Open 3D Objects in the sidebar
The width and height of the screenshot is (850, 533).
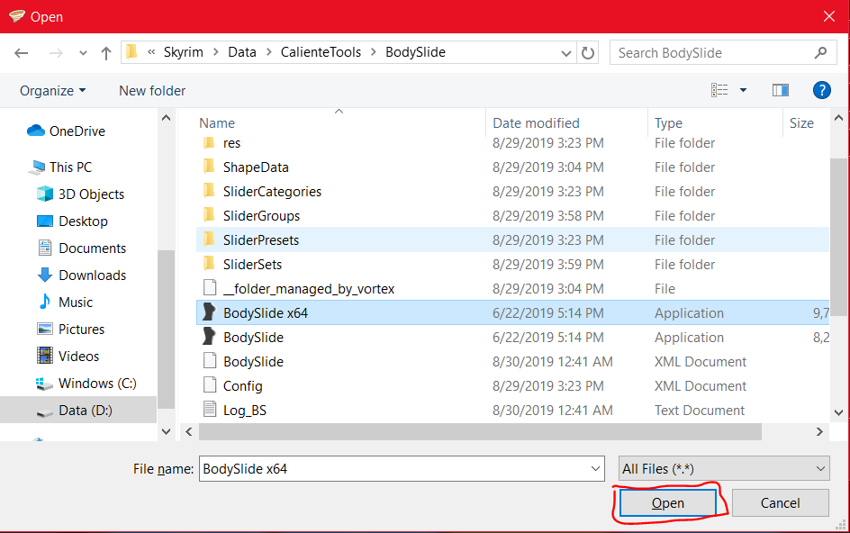(81, 194)
